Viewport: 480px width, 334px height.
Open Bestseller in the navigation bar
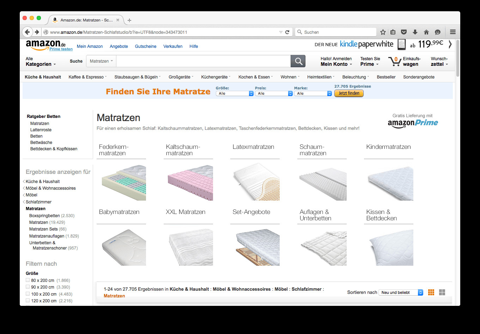[x=386, y=77]
